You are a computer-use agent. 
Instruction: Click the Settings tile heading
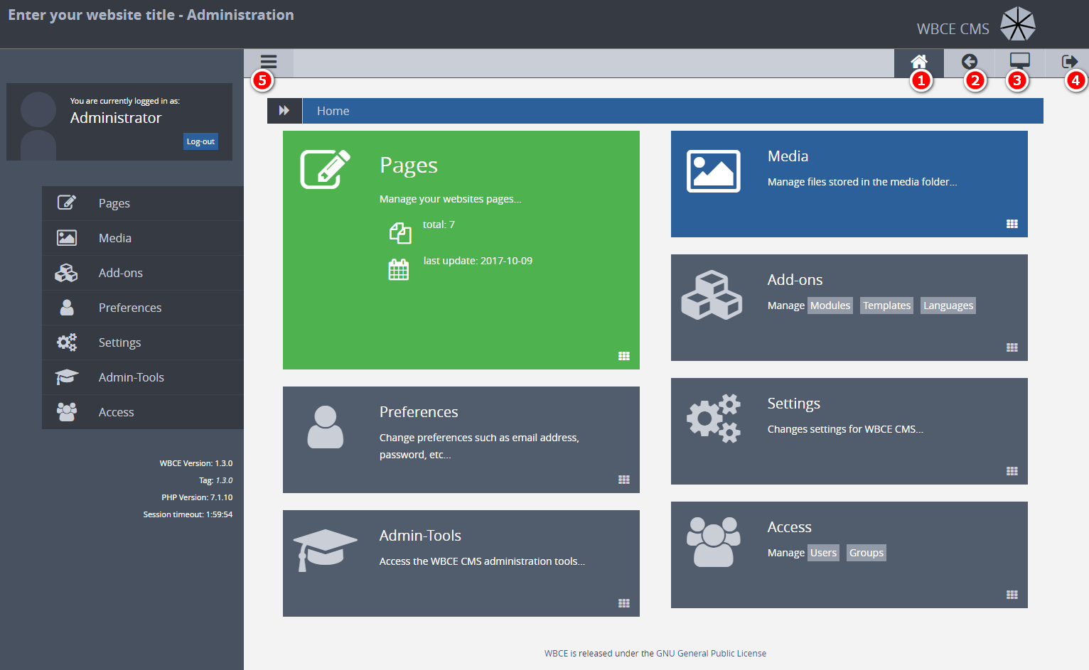coord(793,404)
